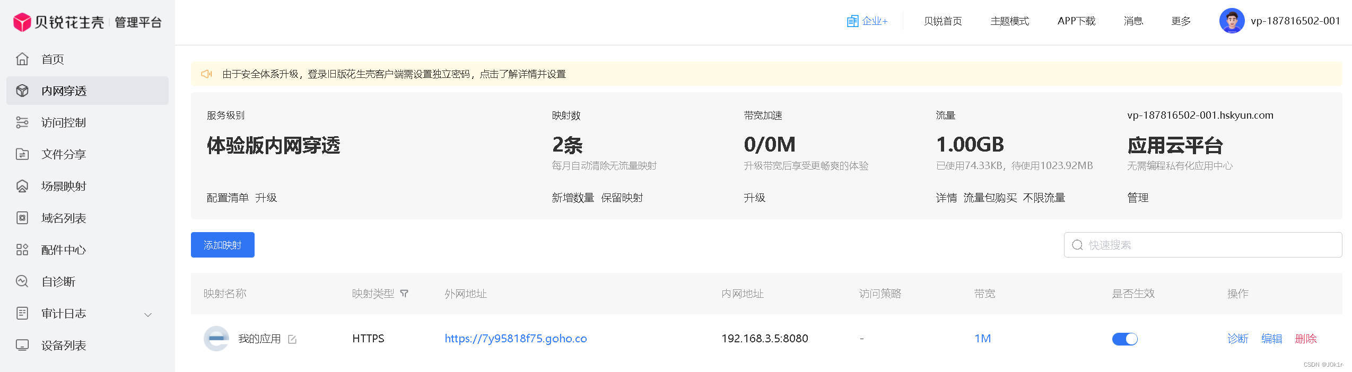Click the 域名列表 icon in sidebar

pos(22,218)
